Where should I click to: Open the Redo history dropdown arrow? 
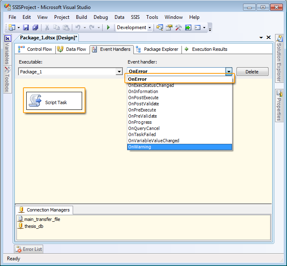click(99, 28)
